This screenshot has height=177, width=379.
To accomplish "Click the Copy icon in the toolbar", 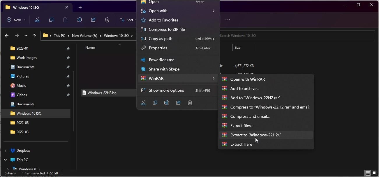I will click(51, 20).
